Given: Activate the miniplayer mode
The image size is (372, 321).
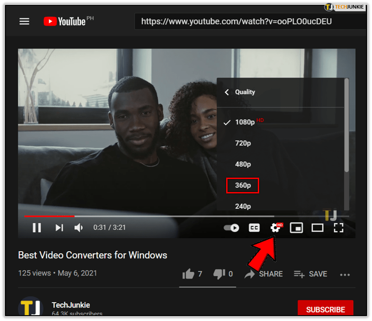Looking at the screenshot, I should tap(296, 228).
